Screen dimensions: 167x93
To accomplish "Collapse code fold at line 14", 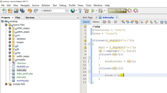I will 89,72.
